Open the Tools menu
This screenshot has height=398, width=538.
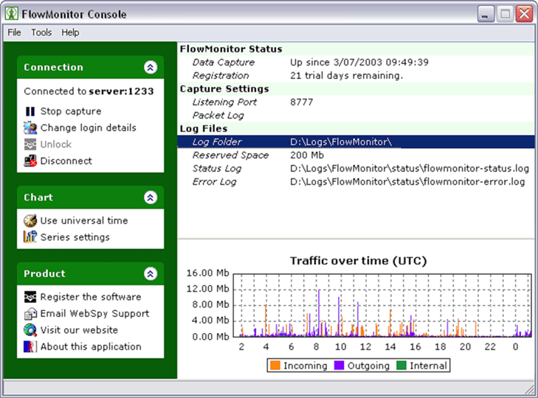[41, 32]
